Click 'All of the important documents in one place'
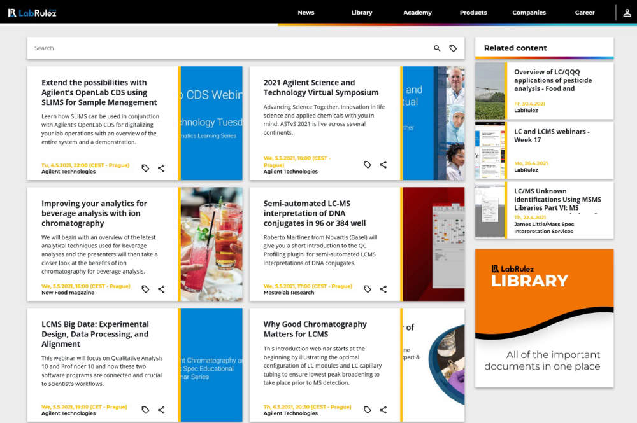The image size is (637, 423). [542, 361]
